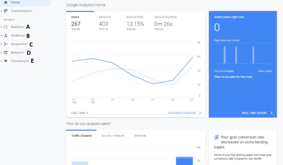This screenshot has width=283, height=165.
Task: Click the goal conversion insight icon
Action: [217, 137]
